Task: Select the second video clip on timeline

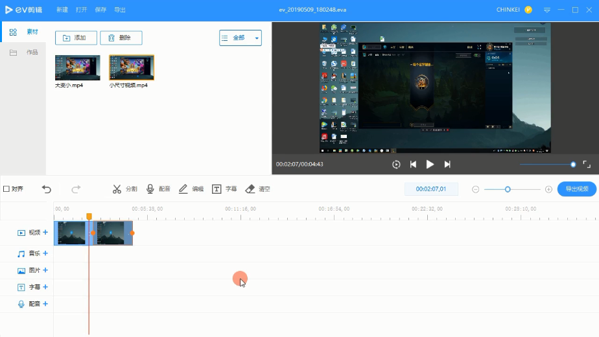Action: 112,233
